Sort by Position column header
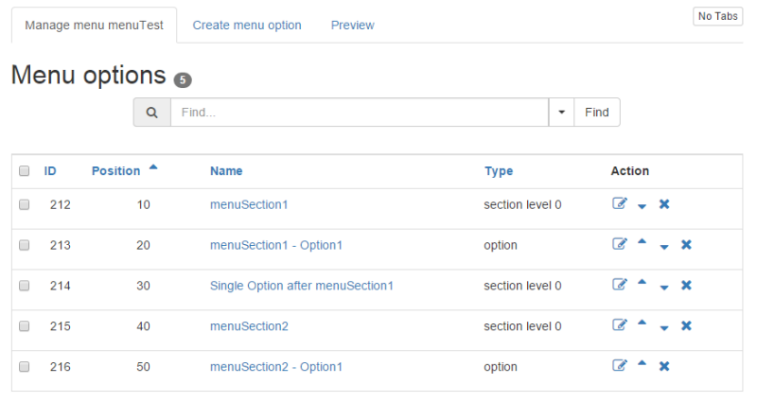 [115, 171]
